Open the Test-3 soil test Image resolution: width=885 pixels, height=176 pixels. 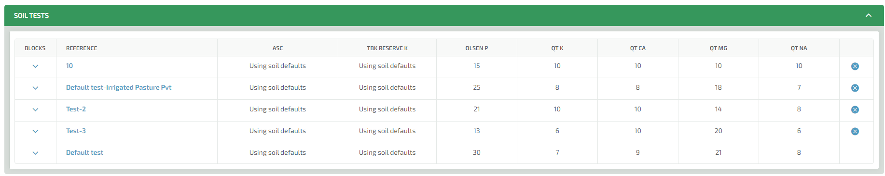[x=76, y=131]
